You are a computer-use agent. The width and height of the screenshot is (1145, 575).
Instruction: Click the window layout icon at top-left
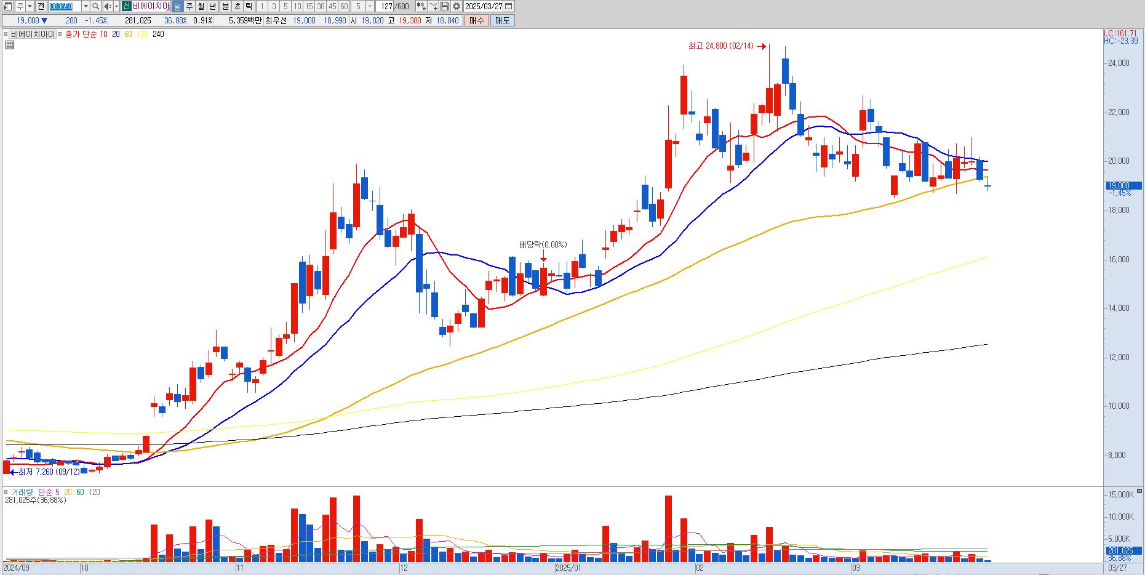coord(8,6)
